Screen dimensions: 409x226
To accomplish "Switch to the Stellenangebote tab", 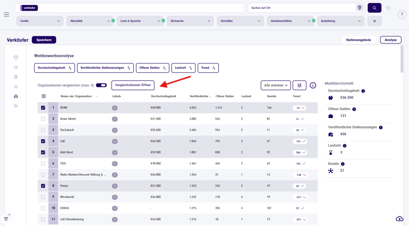I will [x=358, y=40].
